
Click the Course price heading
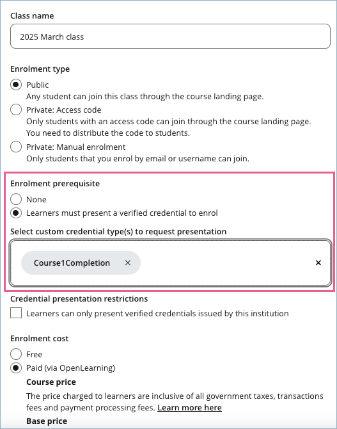(x=51, y=382)
